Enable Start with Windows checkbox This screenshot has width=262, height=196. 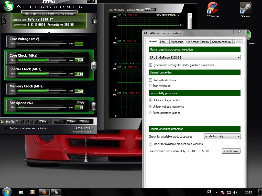click(150, 80)
